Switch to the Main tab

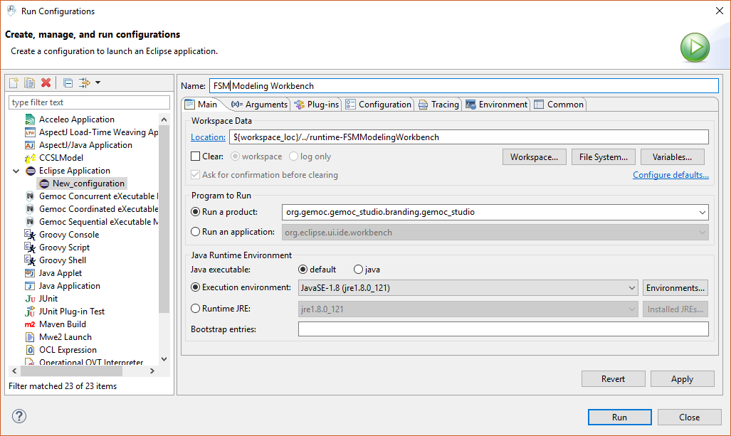(201, 105)
